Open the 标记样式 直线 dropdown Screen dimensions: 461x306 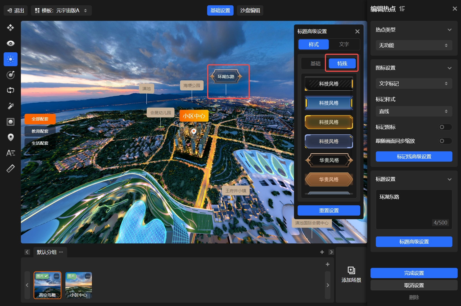(x=414, y=112)
